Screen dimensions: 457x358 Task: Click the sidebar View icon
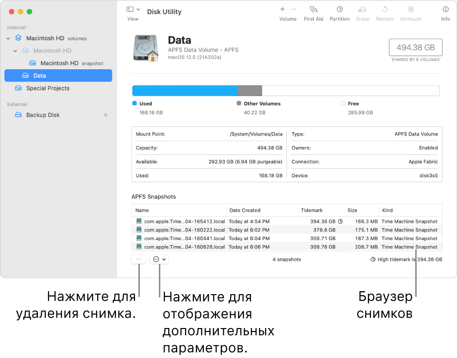[130, 9]
